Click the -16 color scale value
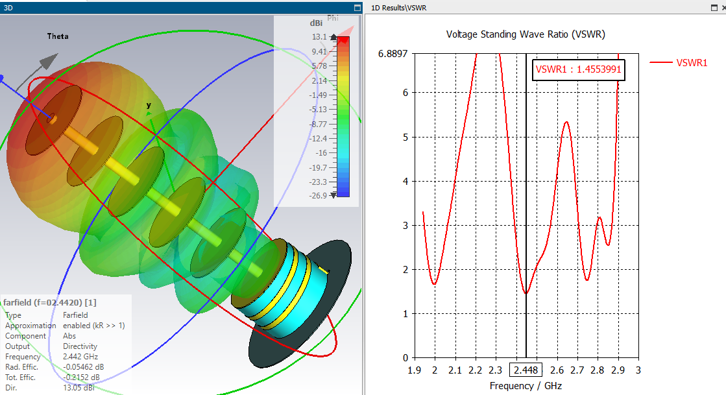Image resolution: width=726 pixels, height=395 pixels. point(321,153)
